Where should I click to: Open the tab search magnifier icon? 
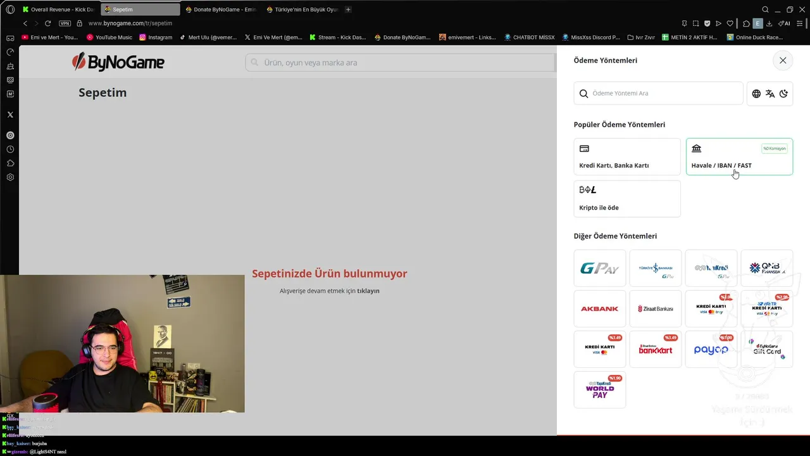pos(766,9)
